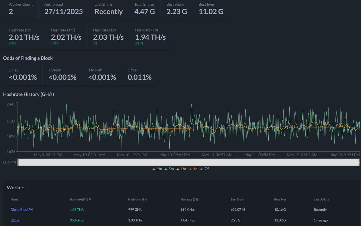Click 999 GH/s in DigitalBlockFX row
The height and width of the screenshot is (226, 361).
(135, 209)
